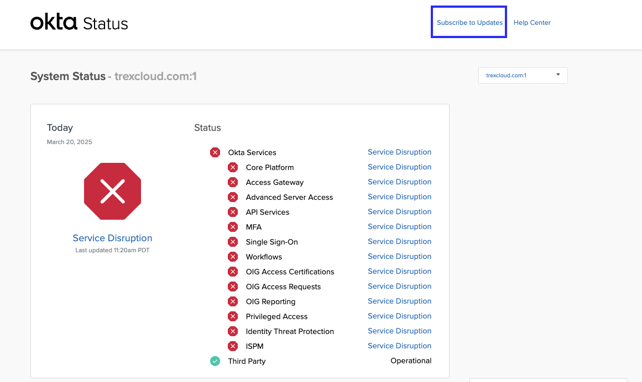Image resolution: width=642 pixels, height=382 pixels.
Task: Click the Last updated 11:20am PDT text
Action: (x=112, y=250)
